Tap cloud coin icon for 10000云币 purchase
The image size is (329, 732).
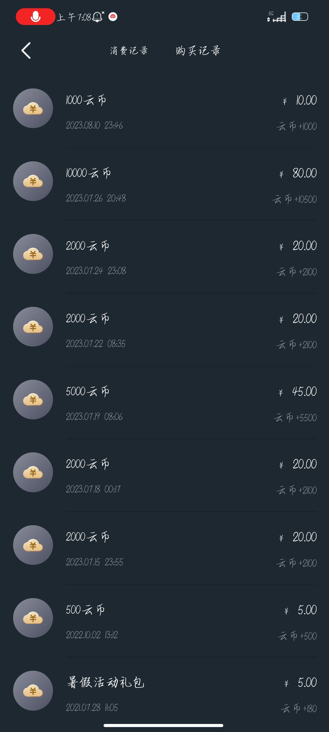[33, 181]
